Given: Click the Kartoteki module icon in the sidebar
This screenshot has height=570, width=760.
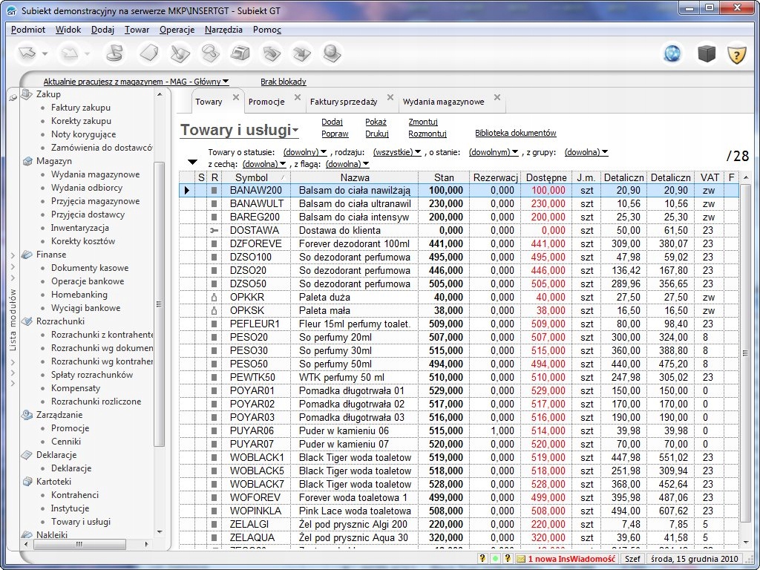Looking at the screenshot, I should coord(27,482).
